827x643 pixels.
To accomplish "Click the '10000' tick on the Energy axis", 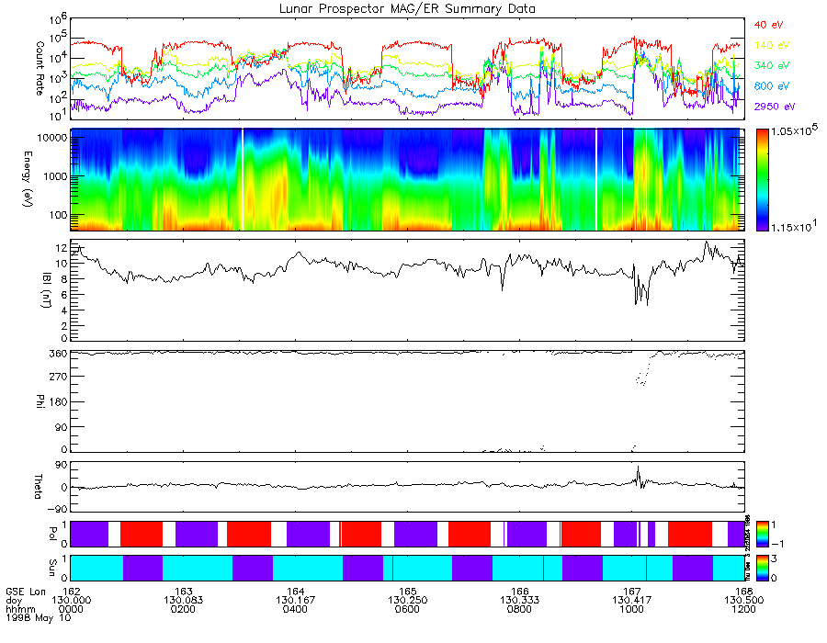I will pyautogui.click(x=52, y=138).
